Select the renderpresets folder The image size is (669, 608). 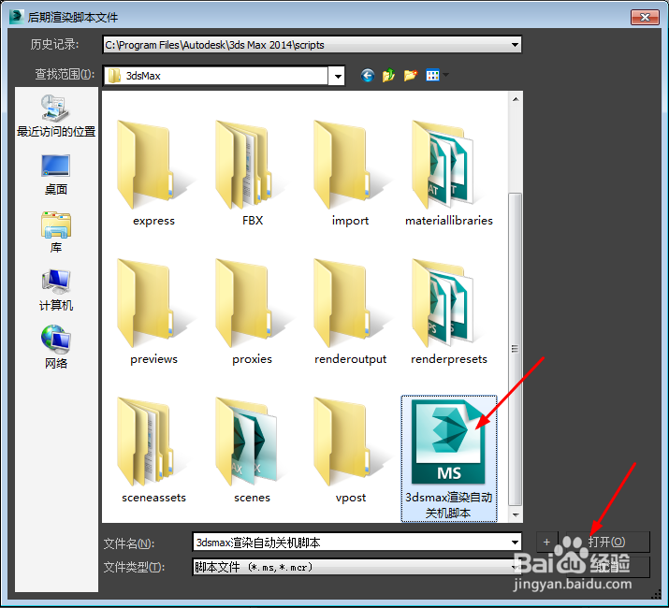(449, 311)
